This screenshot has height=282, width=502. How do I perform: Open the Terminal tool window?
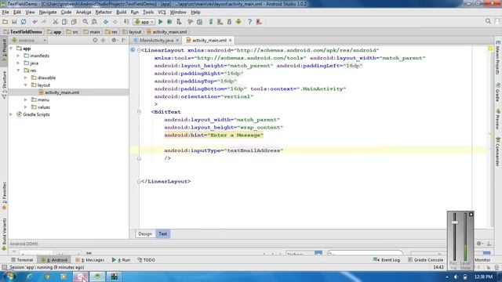22,260
